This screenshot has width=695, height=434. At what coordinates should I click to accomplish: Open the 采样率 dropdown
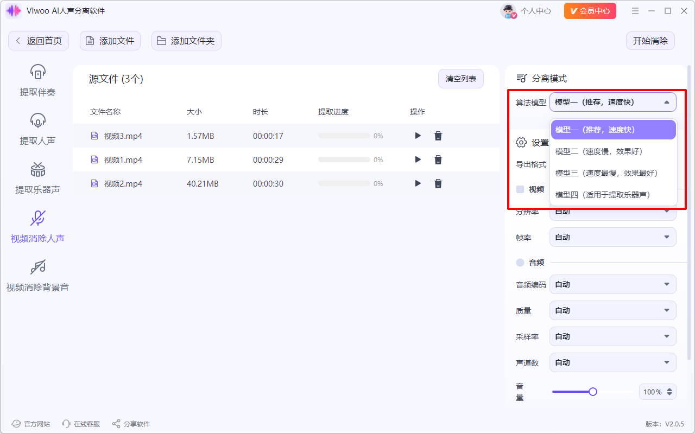613,336
